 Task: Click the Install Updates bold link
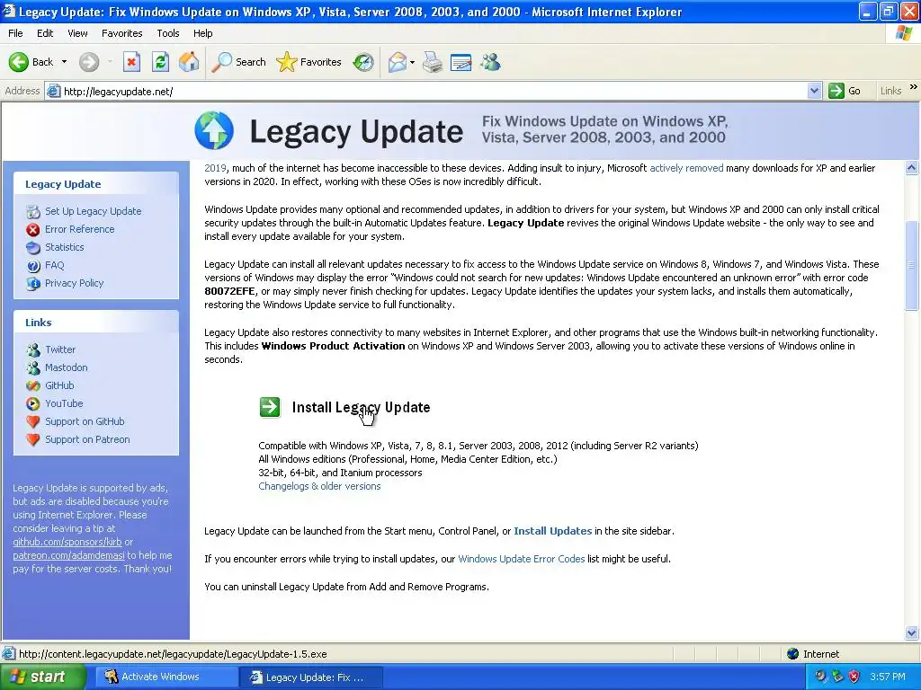553,531
